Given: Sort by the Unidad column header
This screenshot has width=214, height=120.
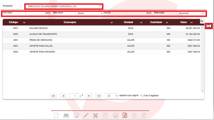Looking at the screenshot, I should pos(128,22).
